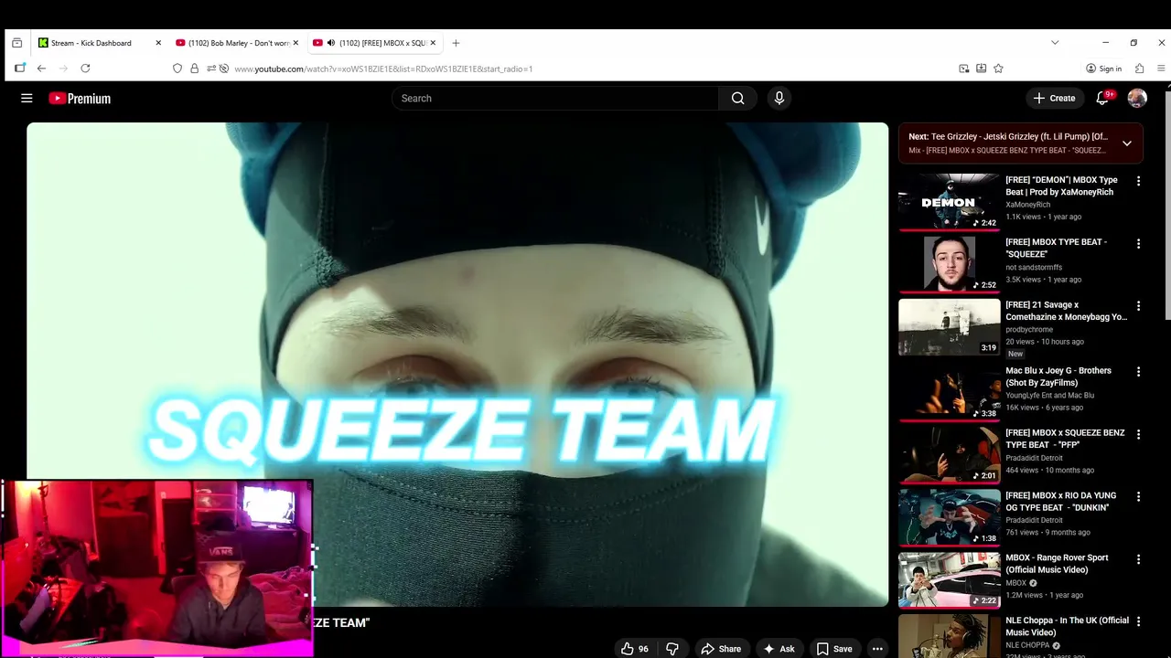1171x658 pixels.
Task: Save the video to a playlist
Action: coord(834,649)
